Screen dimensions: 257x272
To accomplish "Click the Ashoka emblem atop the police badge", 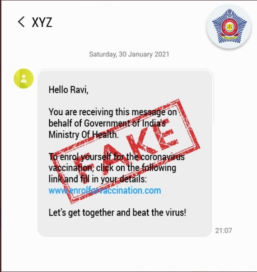I will (229, 14).
